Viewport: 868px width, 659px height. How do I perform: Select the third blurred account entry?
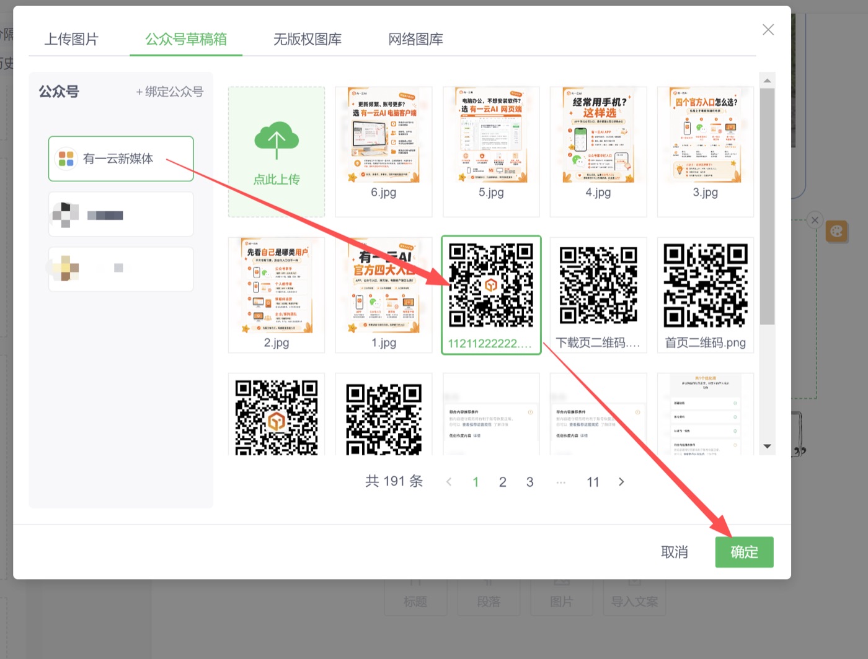pos(121,269)
